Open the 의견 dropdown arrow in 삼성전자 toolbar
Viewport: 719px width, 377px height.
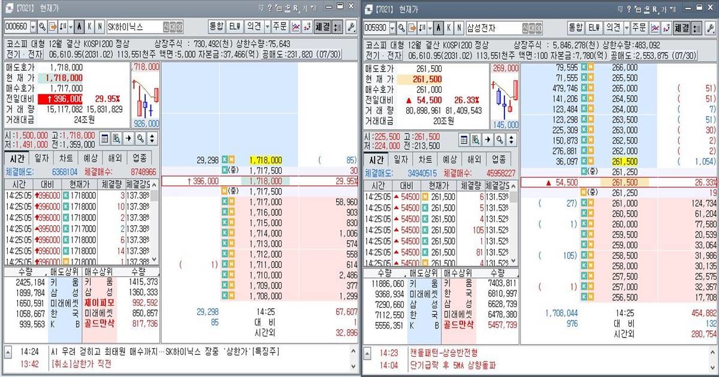click(627, 27)
